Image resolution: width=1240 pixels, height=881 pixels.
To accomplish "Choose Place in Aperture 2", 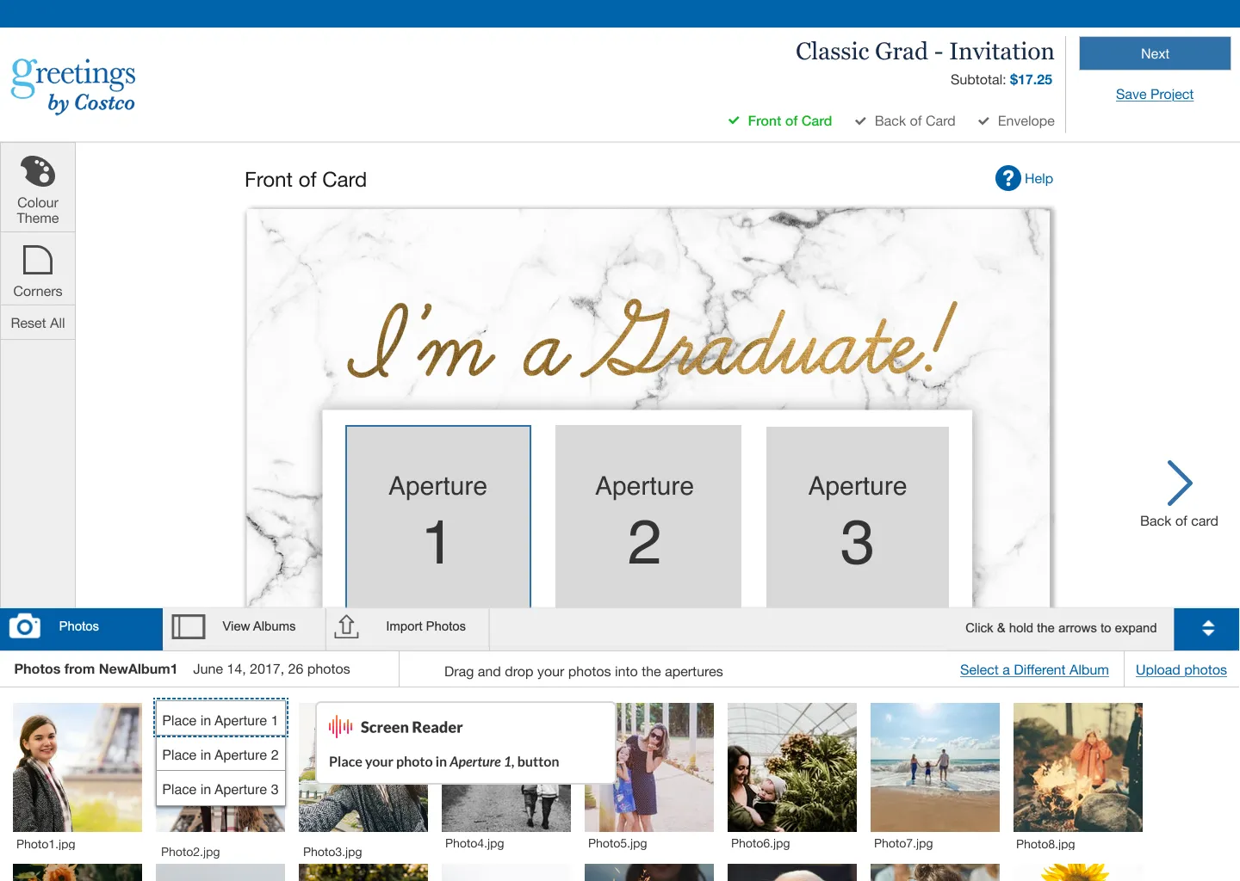I will [220, 755].
